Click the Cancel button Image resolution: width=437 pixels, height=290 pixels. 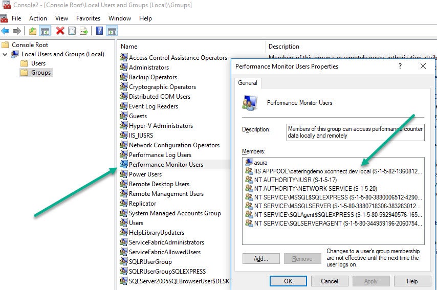tap(330, 281)
